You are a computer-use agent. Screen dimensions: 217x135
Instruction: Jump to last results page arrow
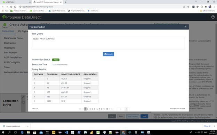(x=113, y=109)
